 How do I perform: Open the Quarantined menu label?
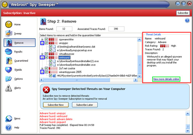(x=21, y=61)
